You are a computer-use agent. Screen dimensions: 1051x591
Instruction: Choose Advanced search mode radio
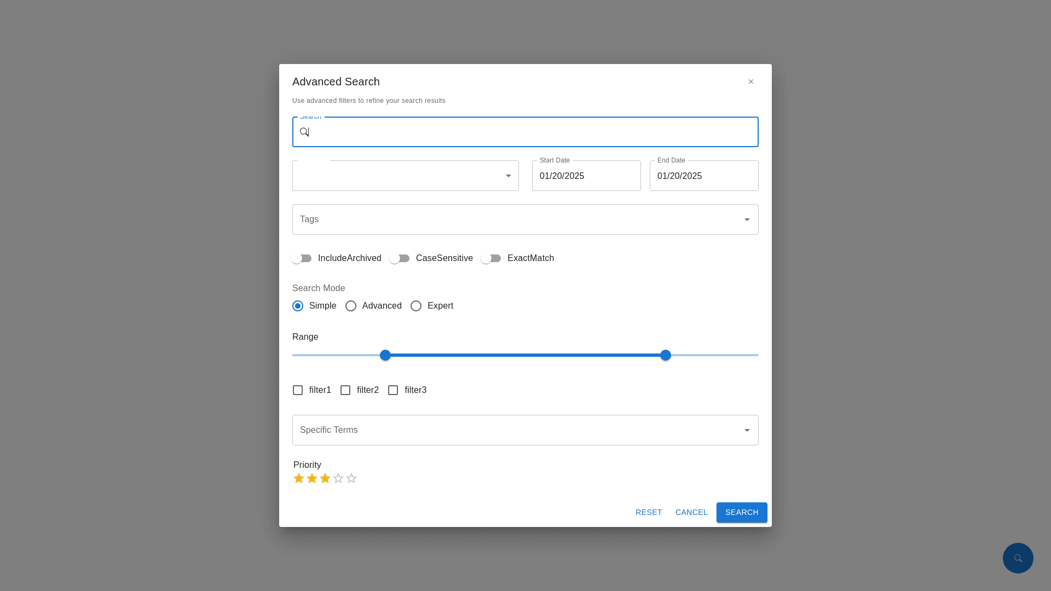[351, 306]
